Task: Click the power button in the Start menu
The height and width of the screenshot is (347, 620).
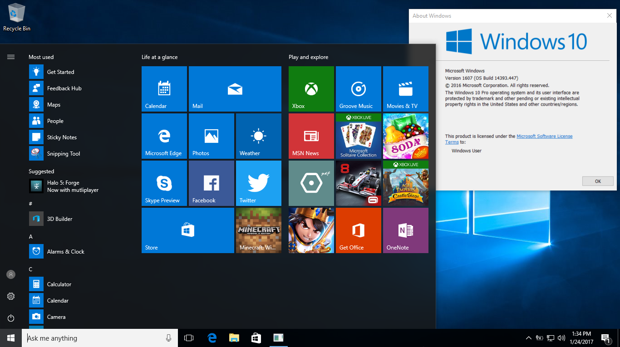Action: (10, 318)
